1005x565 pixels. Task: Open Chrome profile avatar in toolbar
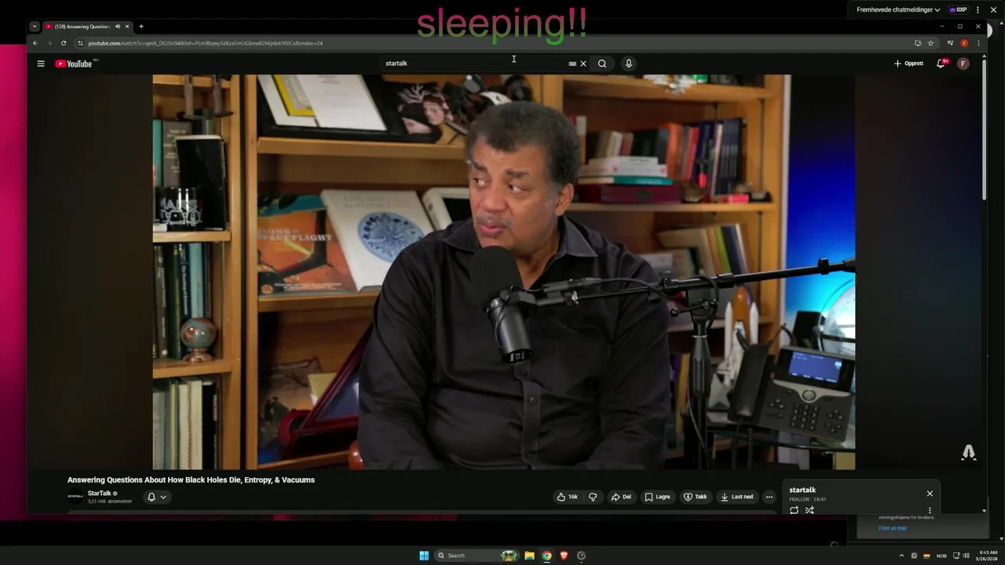964,43
